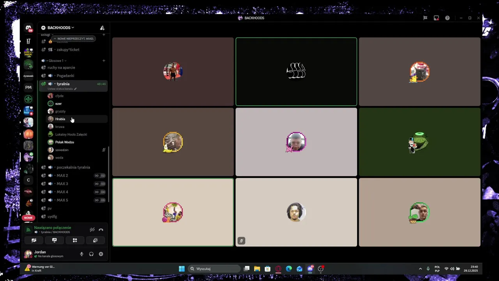This screenshot has width=499, height=281.
Task: Open activities launcher in voice panel
Action: [75, 240]
